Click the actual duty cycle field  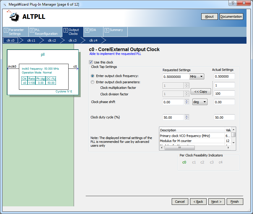tap(224, 117)
